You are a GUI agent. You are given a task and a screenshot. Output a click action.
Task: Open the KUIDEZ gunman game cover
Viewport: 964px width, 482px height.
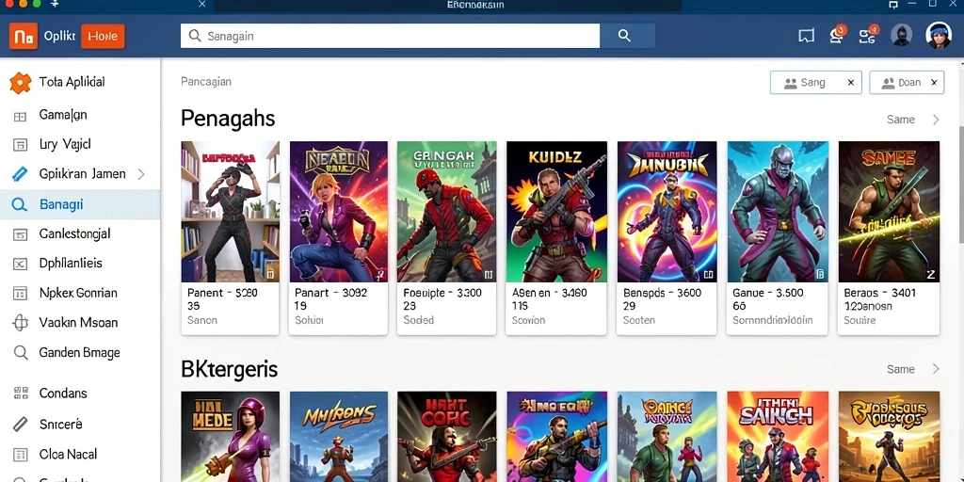click(x=556, y=212)
